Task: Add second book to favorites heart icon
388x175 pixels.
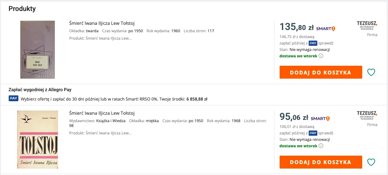Action: [x=371, y=162]
